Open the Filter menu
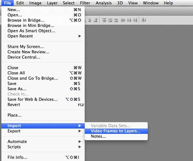The height and width of the screenshot is (161, 193). pos(85,3)
